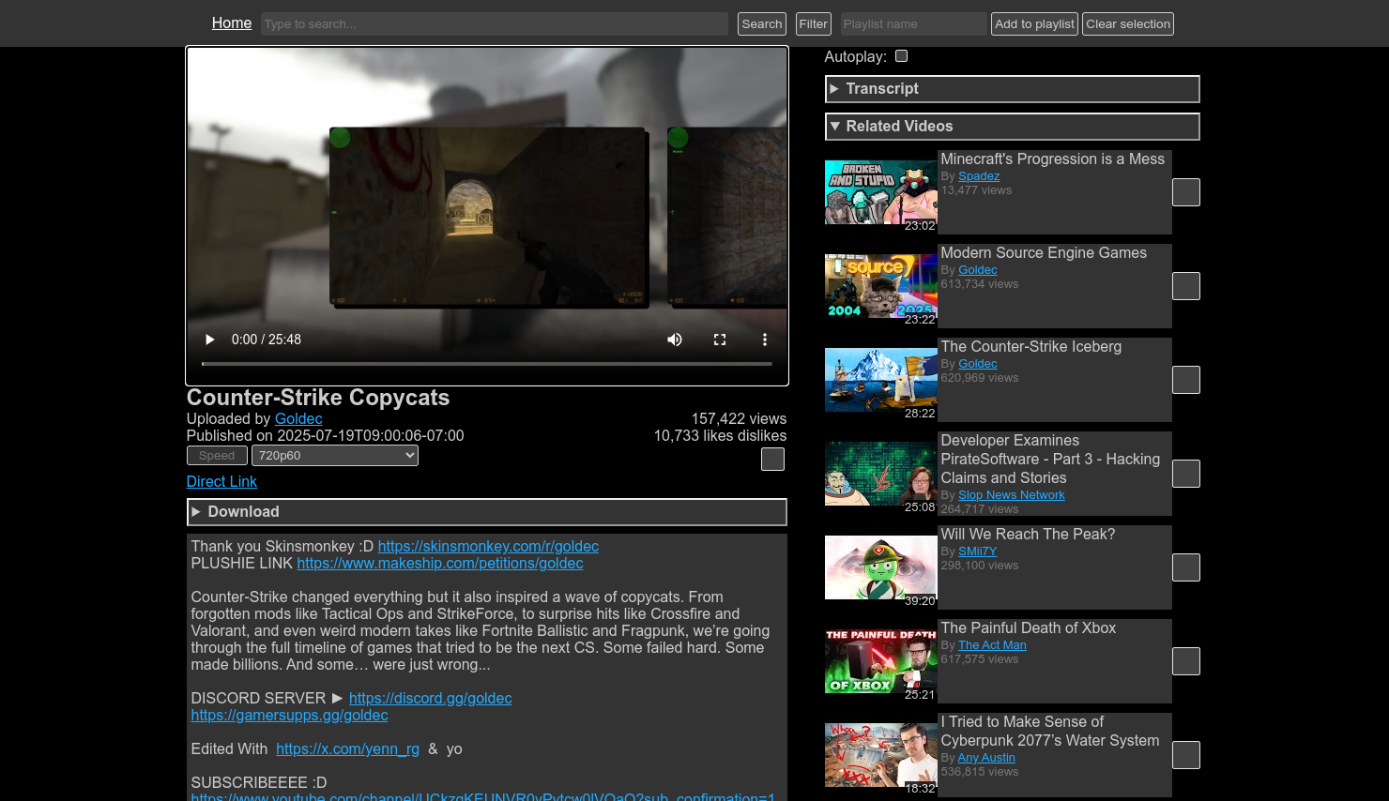The image size is (1389, 801).
Task: Open the skinsmonkey.com/r/goldec link
Action: [488, 547]
